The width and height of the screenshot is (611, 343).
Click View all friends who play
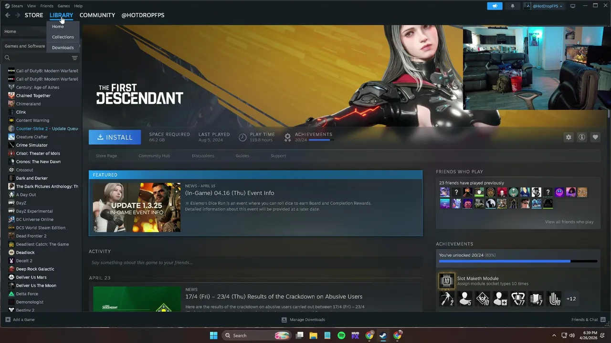click(569, 222)
